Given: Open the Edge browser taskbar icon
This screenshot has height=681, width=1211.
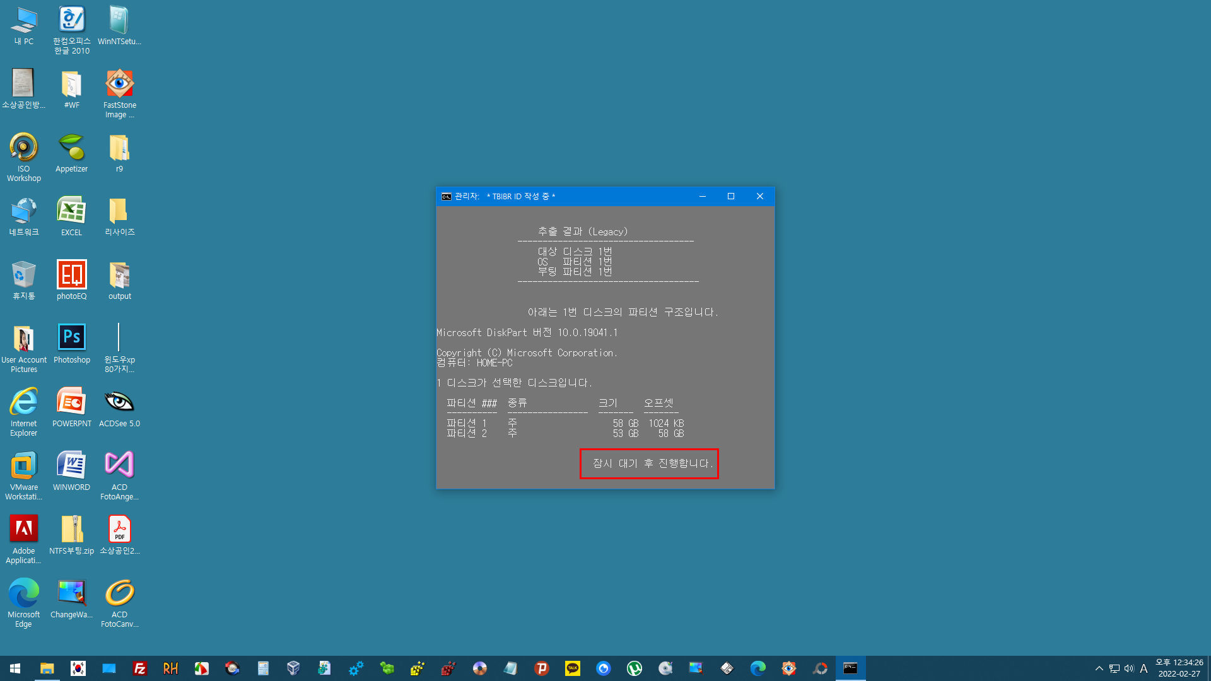Looking at the screenshot, I should (758, 668).
